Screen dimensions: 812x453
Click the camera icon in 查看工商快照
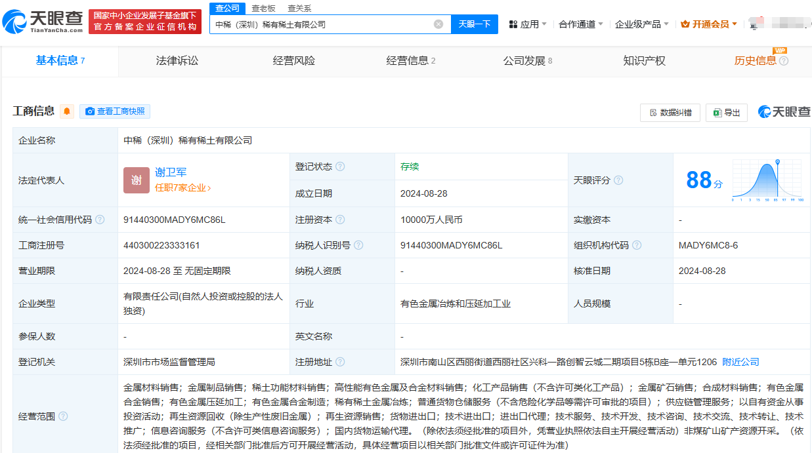[x=90, y=111]
